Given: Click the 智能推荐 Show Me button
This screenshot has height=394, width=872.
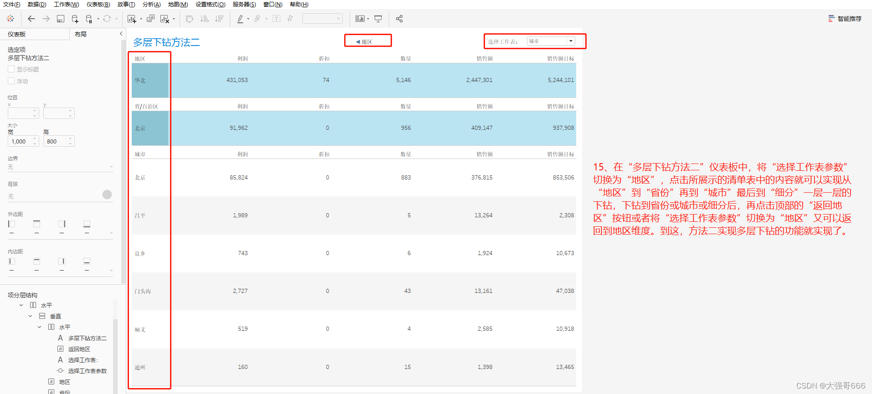Looking at the screenshot, I should point(845,19).
